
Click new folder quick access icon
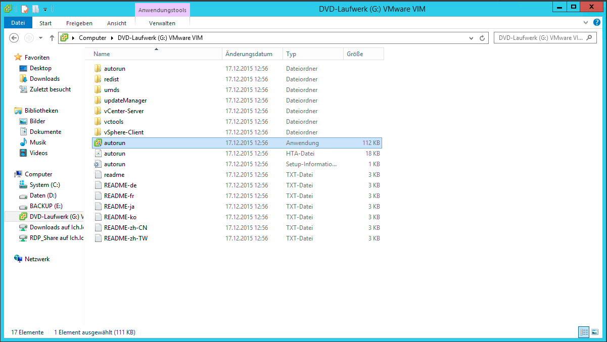35,9
